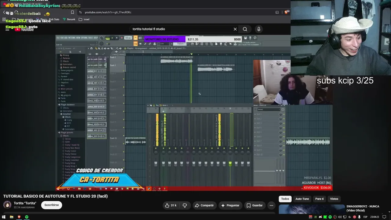The width and height of the screenshot is (391, 220).
Task: Select the Draw pencil tool in the Playlist
Action: coord(96,48)
